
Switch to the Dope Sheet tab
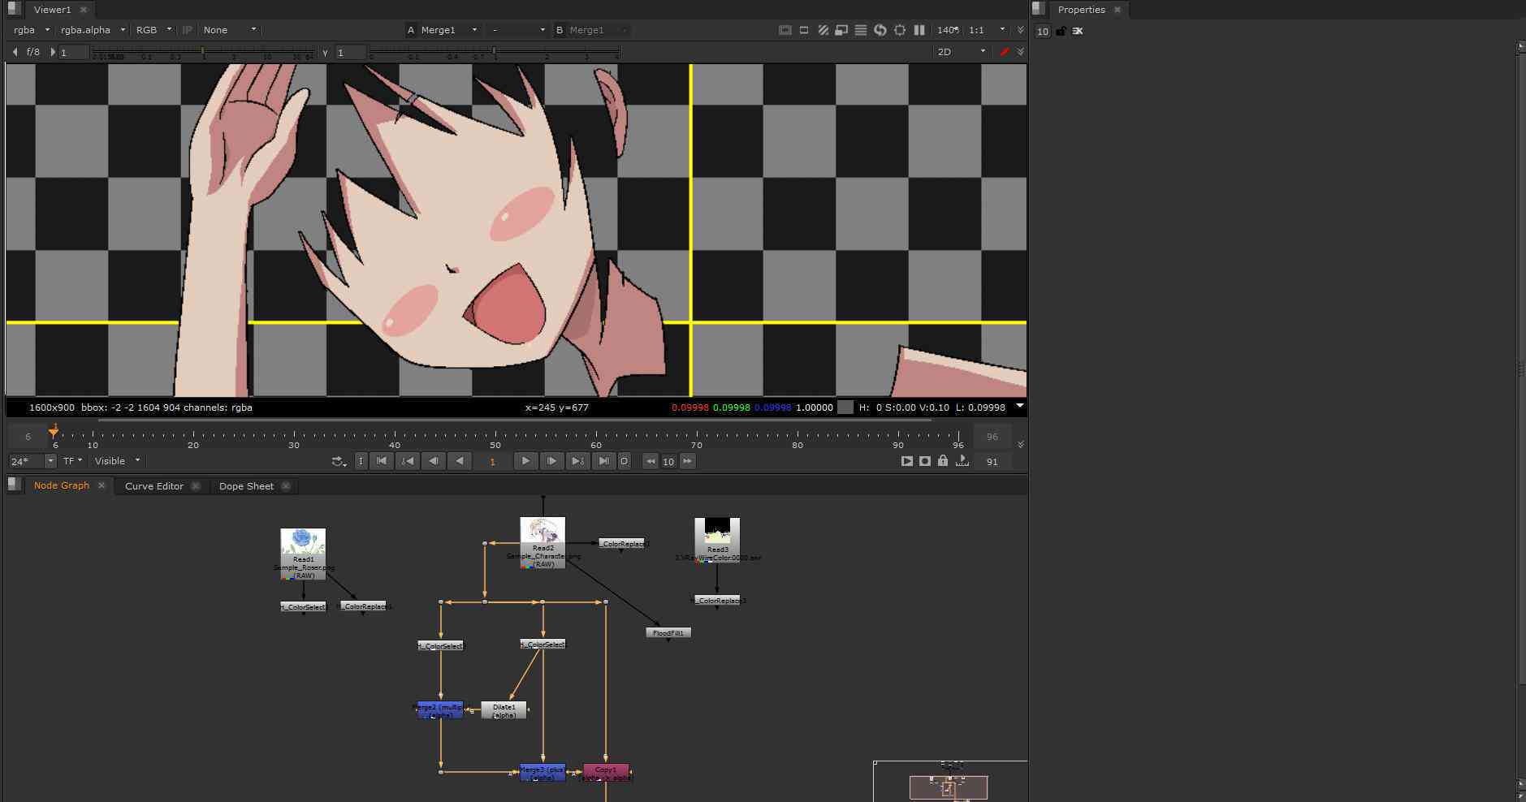246,486
